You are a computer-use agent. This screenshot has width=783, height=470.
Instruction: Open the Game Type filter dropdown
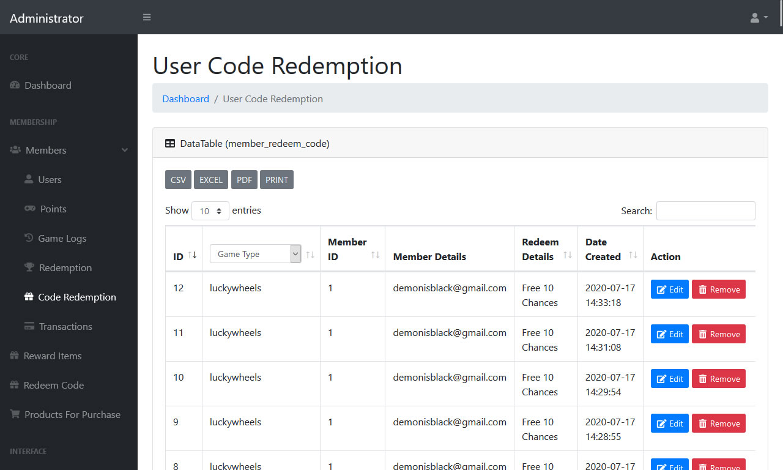point(255,254)
